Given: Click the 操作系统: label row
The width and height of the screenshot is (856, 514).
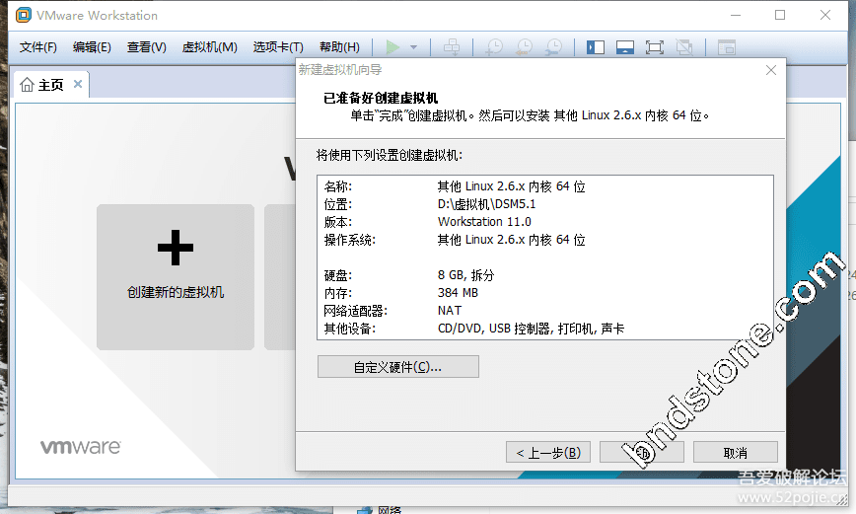Looking at the screenshot, I should click(350, 240).
